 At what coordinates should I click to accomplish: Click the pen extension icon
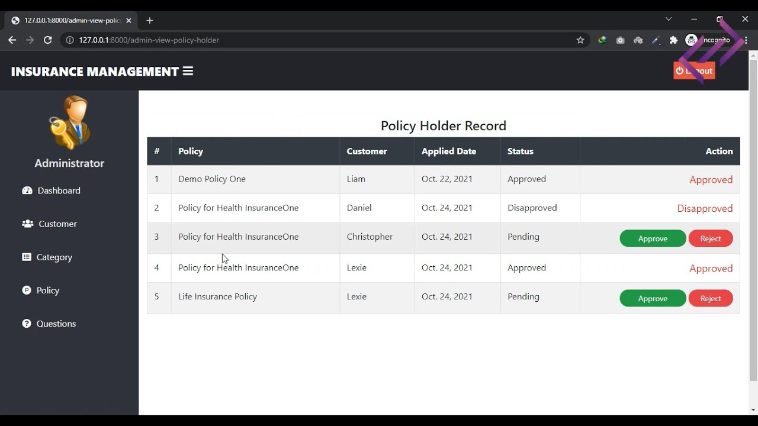click(x=656, y=40)
